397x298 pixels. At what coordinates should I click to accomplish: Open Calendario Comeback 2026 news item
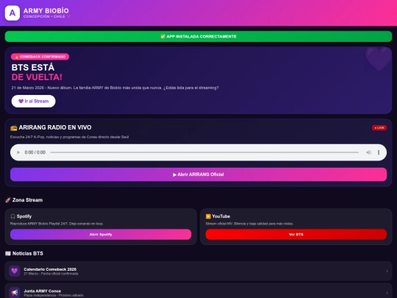coord(198,271)
